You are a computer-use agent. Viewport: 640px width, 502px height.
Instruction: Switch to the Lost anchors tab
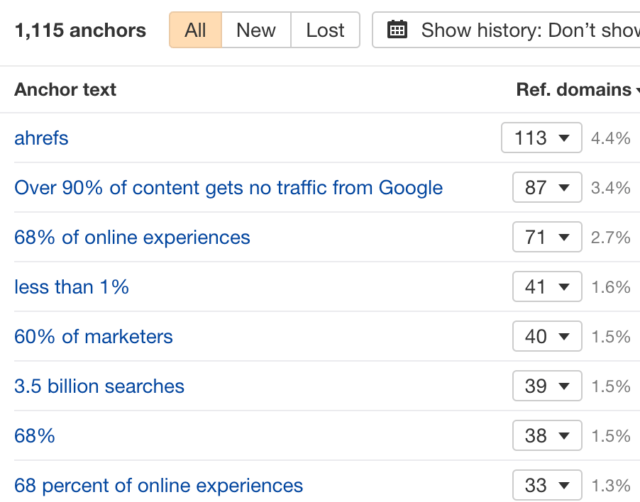click(x=324, y=30)
